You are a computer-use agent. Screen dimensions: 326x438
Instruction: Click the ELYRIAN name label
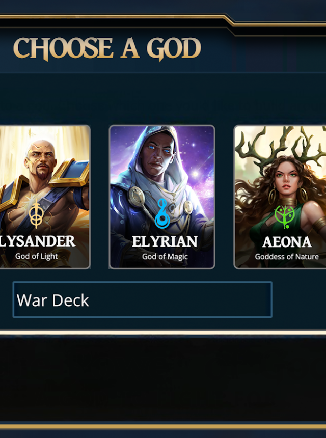pos(165,241)
